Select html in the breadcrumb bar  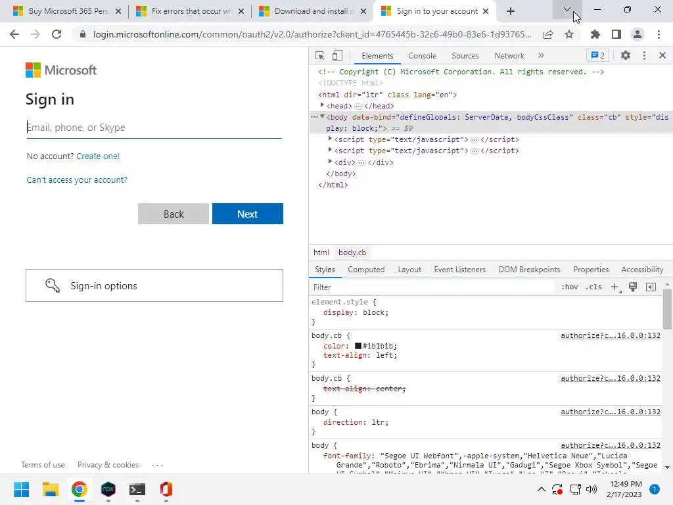point(321,252)
